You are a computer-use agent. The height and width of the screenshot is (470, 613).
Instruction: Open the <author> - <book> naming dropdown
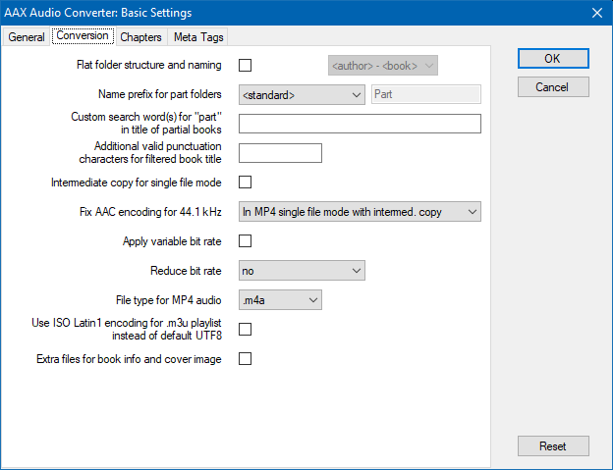click(x=383, y=65)
